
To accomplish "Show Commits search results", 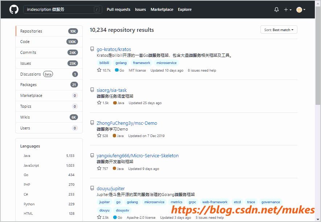I will (49, 52).
